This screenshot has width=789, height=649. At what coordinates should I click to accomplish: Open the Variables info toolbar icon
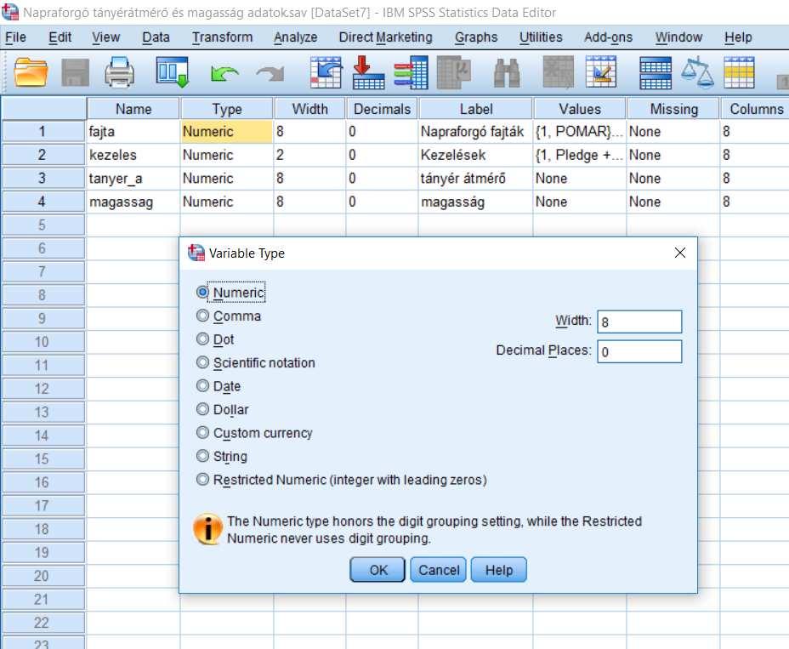[x=412, y=72]
